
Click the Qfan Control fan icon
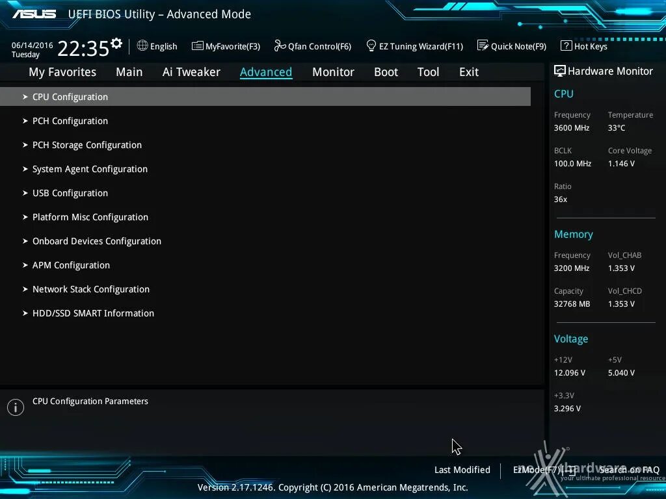click(x=280, y=45)
